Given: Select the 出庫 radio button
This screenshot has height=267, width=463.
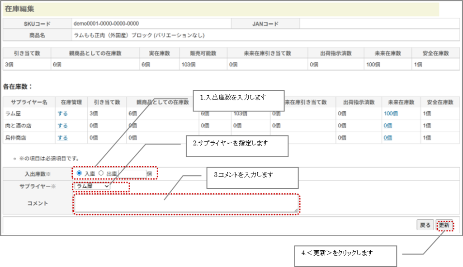Looking at the screenshot, I should click(x=101, y=173).
